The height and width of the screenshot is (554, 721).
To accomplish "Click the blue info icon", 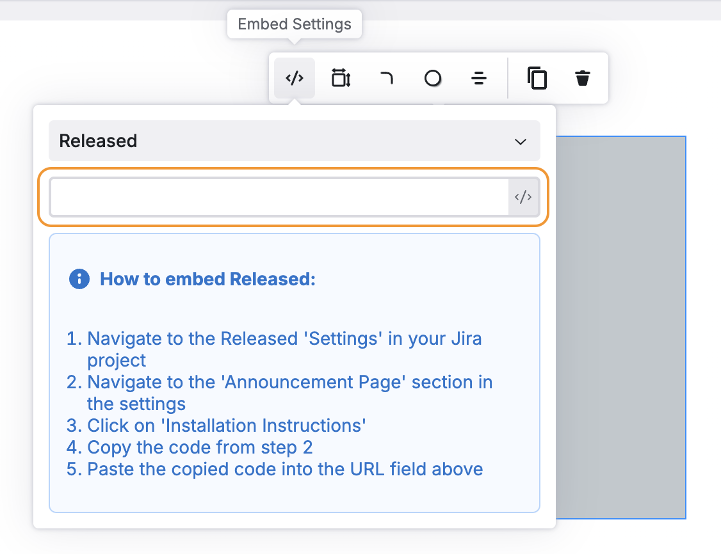I will coord(79,279).
